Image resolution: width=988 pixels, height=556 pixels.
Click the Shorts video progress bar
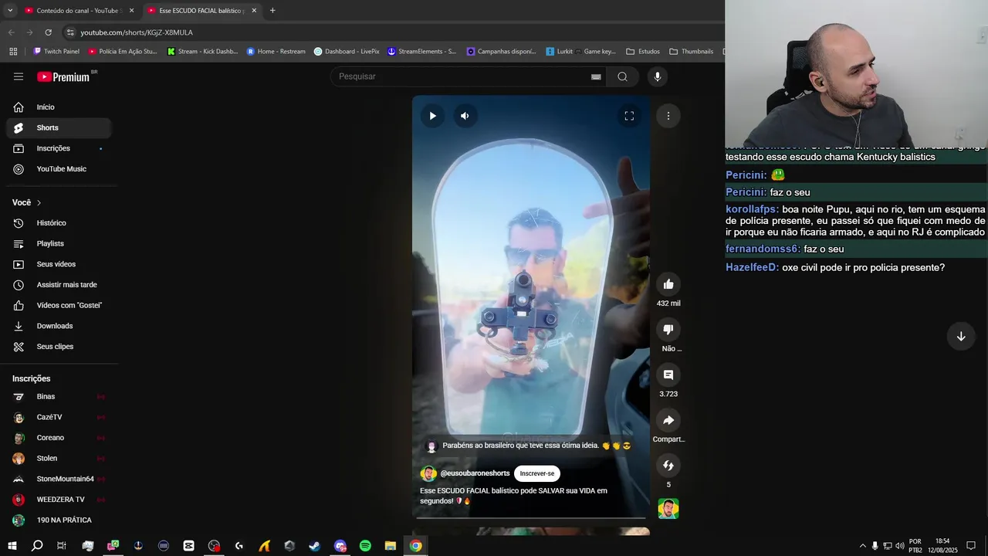click(531, 517)
